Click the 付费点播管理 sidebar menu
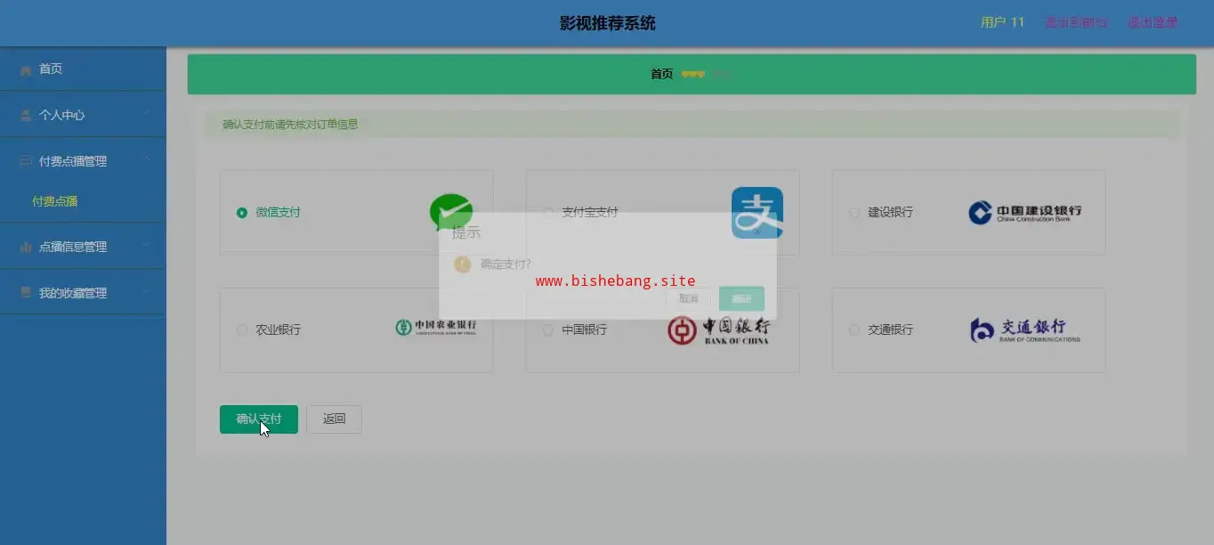This screenshot has height=545, width=1214. point(83,161)
